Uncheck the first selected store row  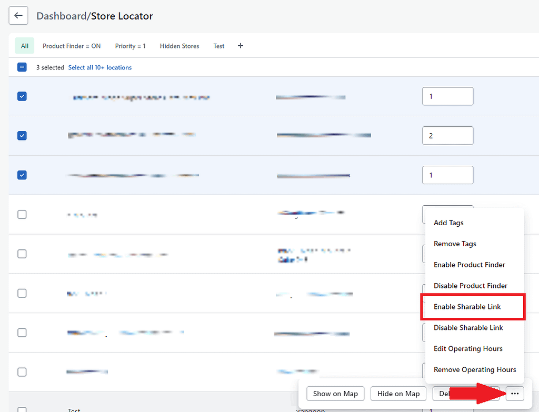(22, 96)
